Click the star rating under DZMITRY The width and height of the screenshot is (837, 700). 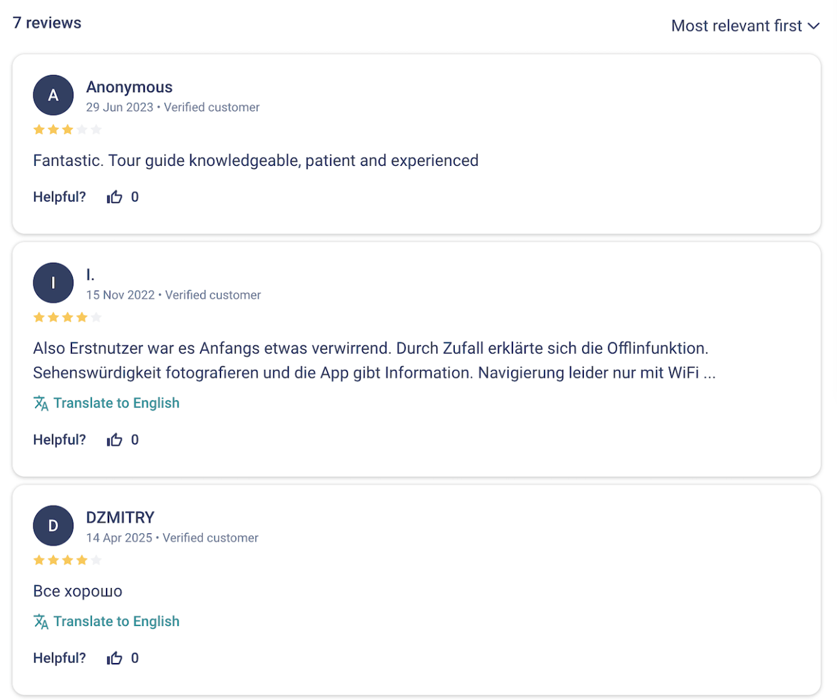(67, 560)
